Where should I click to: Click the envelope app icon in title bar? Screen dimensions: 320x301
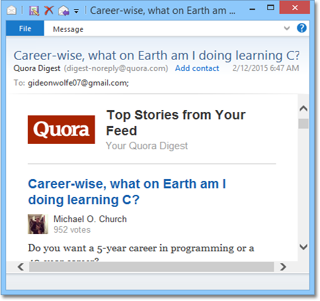[x=11, y=10]
